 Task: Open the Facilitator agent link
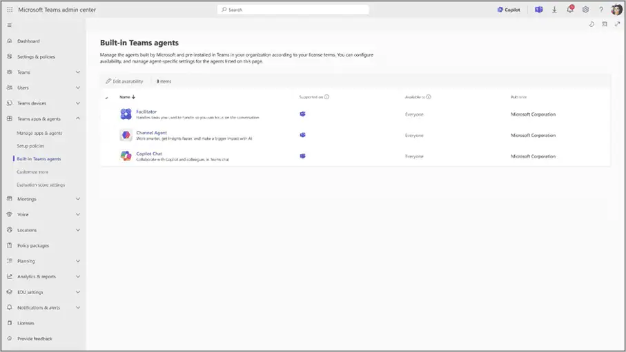(146, 112)
